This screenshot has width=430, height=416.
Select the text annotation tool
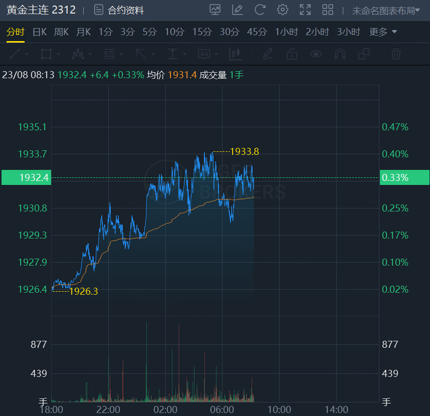[204, 54]
